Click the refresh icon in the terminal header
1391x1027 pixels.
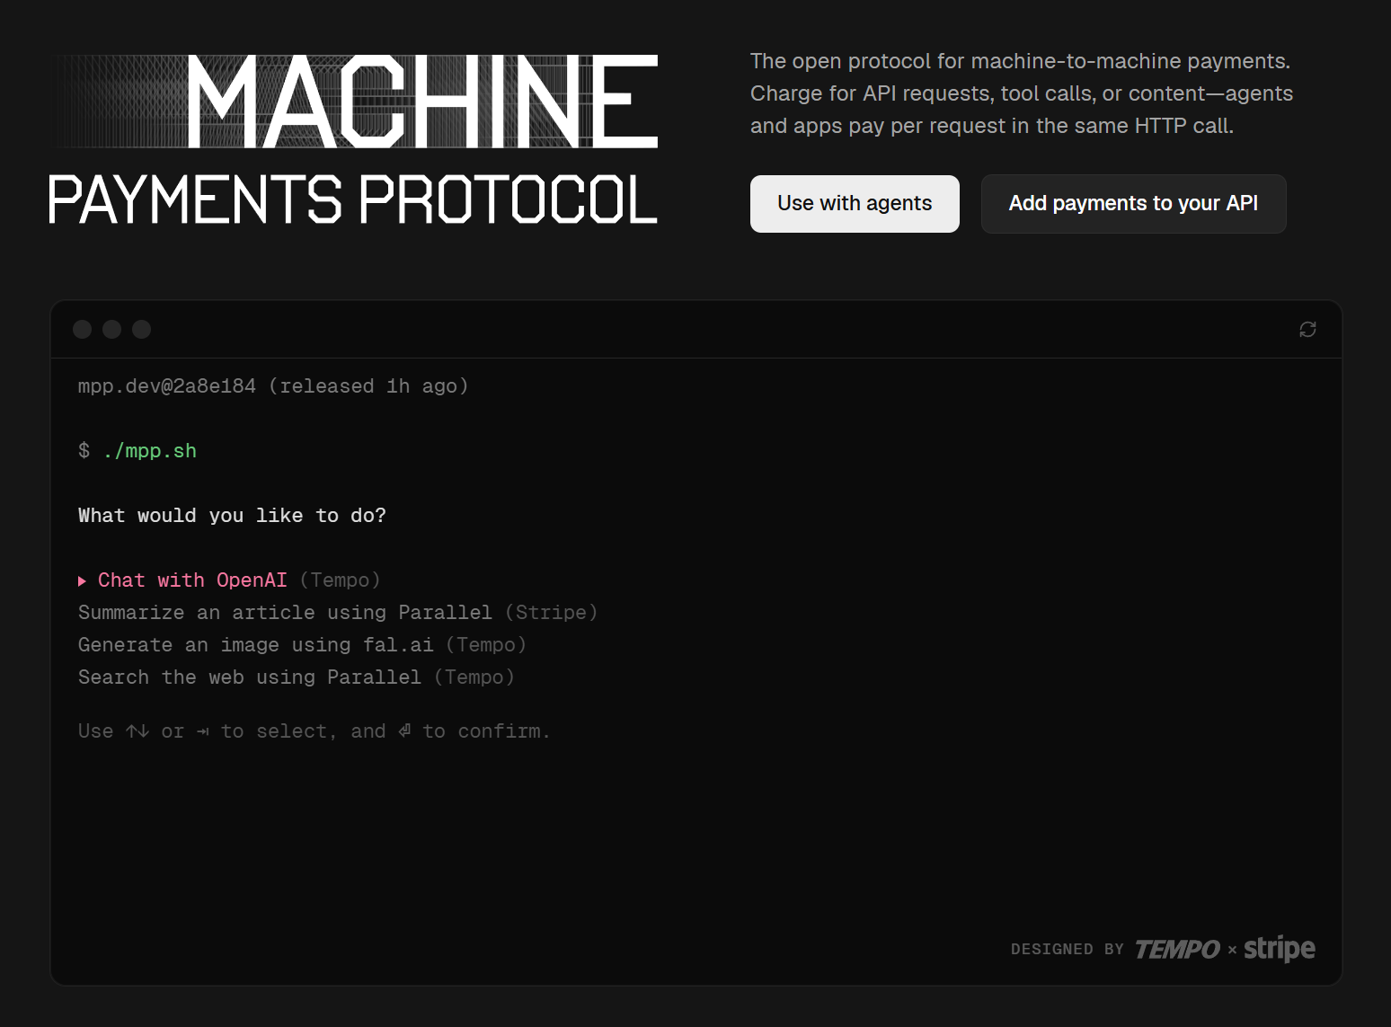tap(1307, 329)
